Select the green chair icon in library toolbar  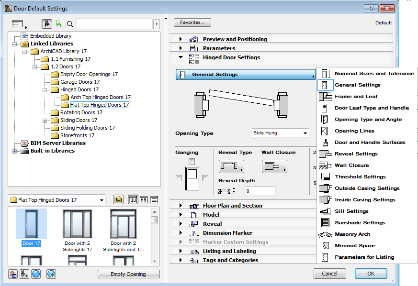coord(58,23)
